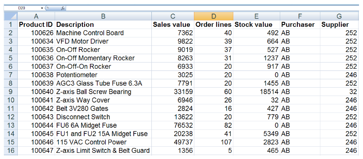Open the Name Box dropdown arrow

[x=42, y=8]
